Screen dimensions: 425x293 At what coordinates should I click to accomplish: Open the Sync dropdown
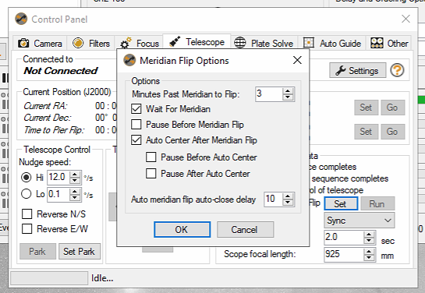359,221
